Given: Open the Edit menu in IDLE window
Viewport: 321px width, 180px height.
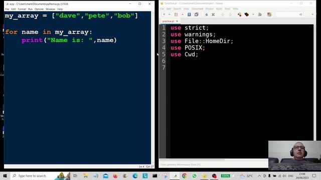Looking at the screenshot, I should click(14, 9).
